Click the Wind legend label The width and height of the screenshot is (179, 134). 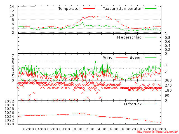tap(108, 57)
